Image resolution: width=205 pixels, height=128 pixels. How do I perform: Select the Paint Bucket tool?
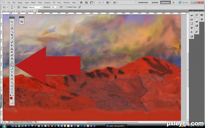(x=12, y=58)
